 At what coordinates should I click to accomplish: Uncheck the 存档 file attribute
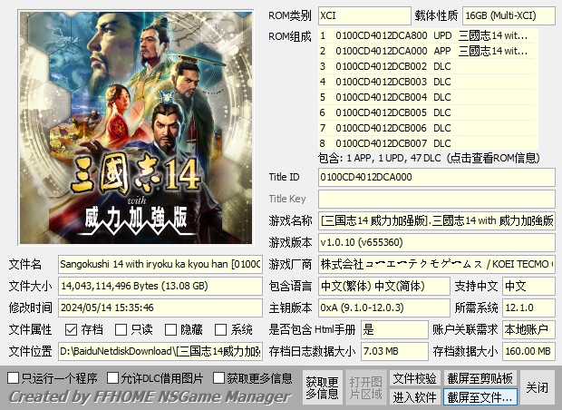click(x=71, y=329)
